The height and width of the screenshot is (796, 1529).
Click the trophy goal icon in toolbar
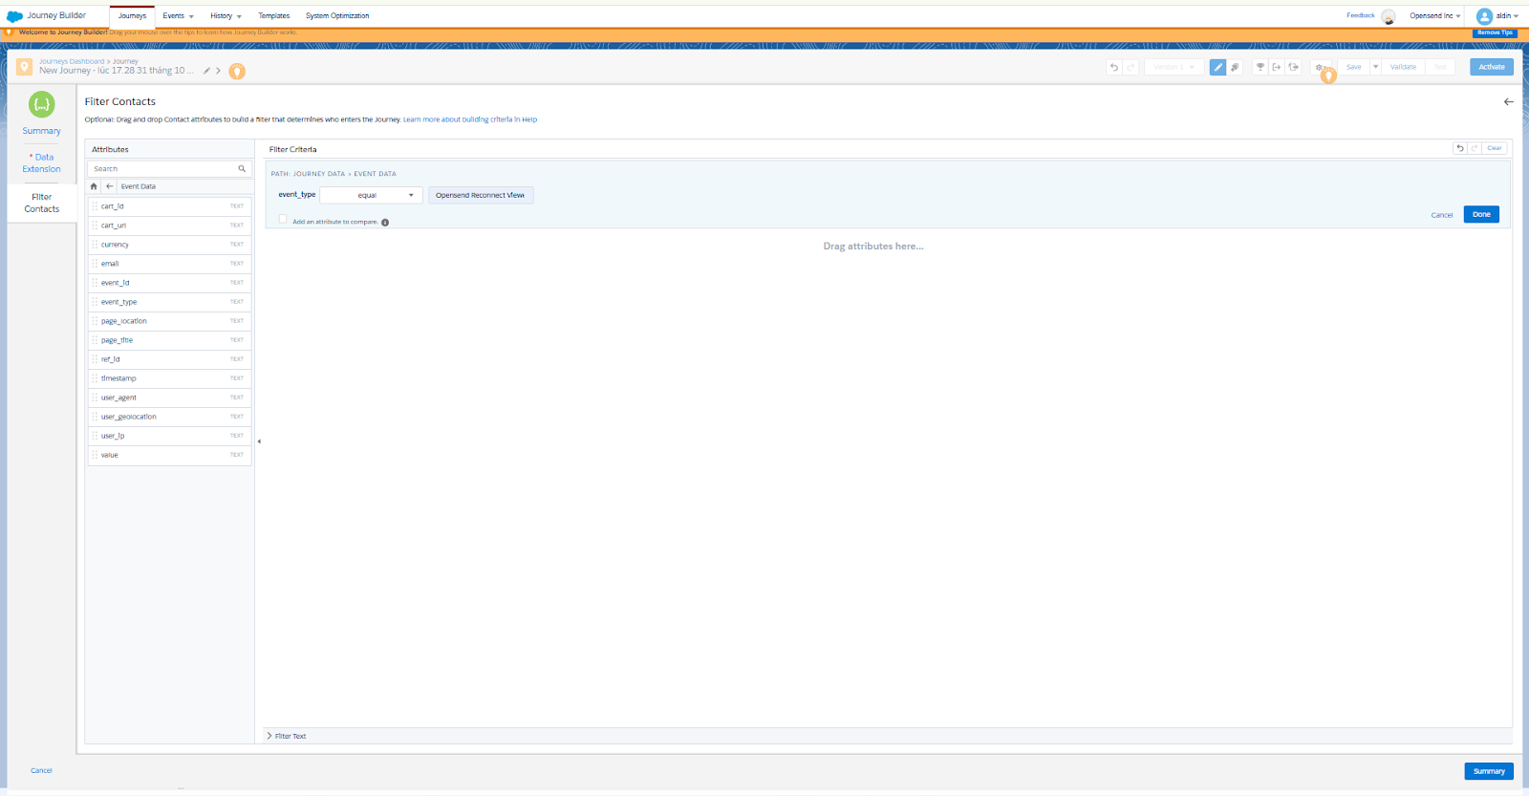[x=1260, y=67]
